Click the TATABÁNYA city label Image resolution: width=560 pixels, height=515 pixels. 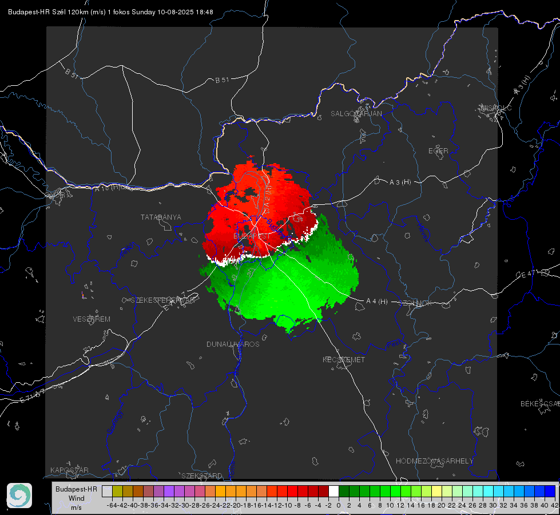click(x=161, y=217)
